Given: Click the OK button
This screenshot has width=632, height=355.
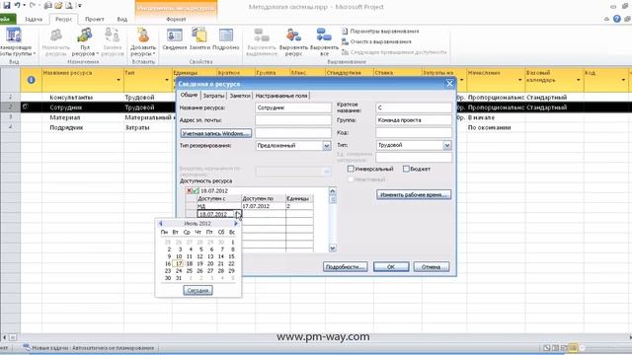Looking at the screenshot, I should [391, 266].
